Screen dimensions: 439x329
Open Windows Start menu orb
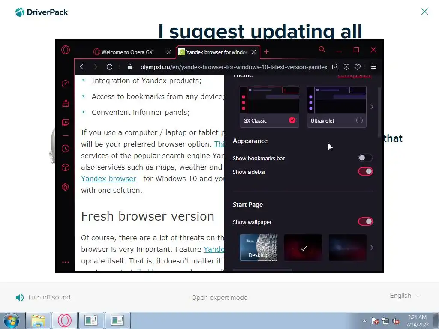click(12, 320)
